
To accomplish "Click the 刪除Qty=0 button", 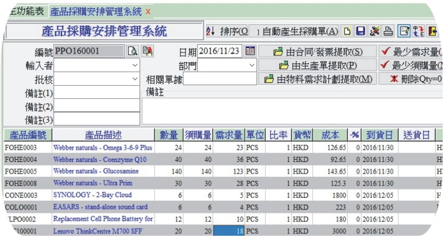I will [x=411, y=79].
